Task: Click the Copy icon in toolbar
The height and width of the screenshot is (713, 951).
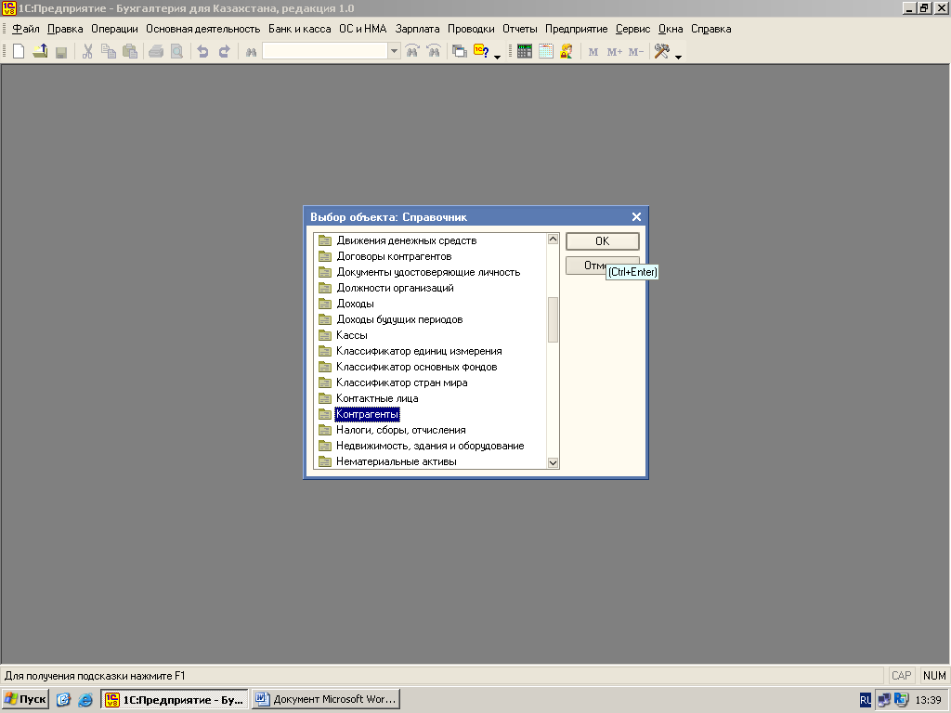Action: click(109, 52)
